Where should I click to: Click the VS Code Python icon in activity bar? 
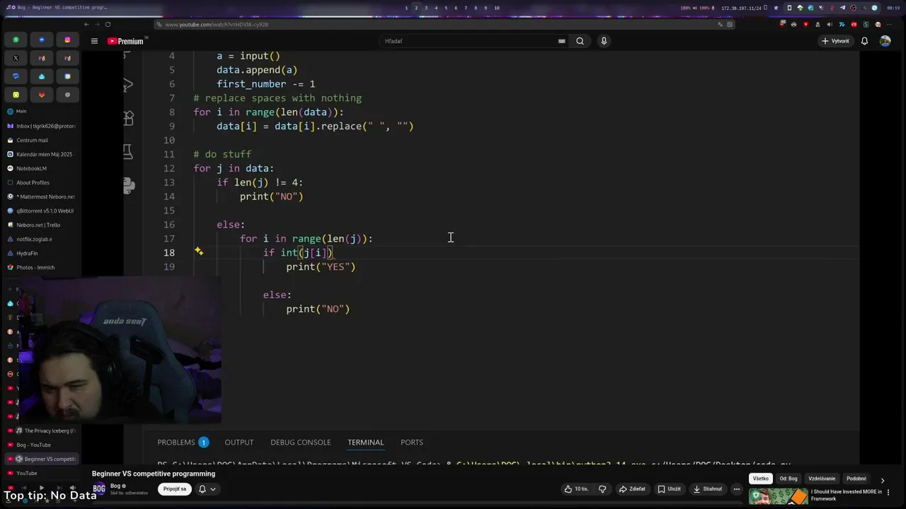point(128,185)
